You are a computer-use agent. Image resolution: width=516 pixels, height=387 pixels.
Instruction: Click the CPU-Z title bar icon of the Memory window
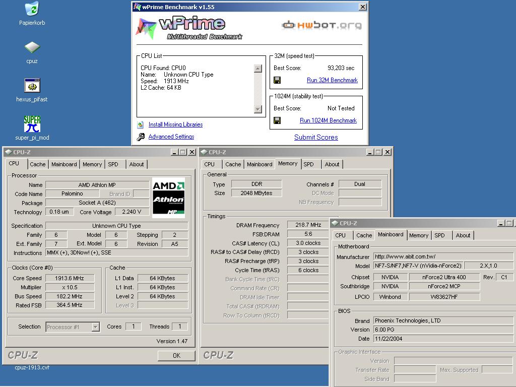(204, 152)
